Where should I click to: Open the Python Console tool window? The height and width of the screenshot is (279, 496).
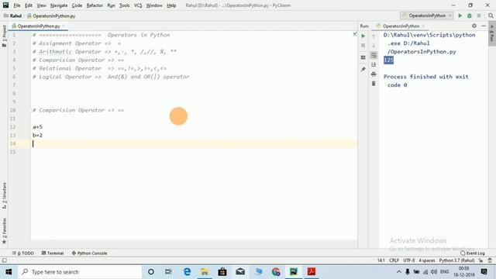tap(90, 253)
